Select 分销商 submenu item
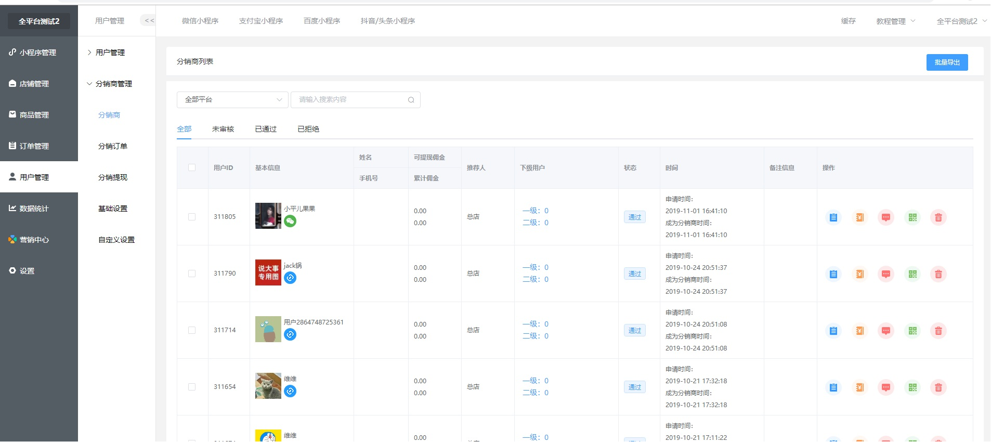 (109, 115)
